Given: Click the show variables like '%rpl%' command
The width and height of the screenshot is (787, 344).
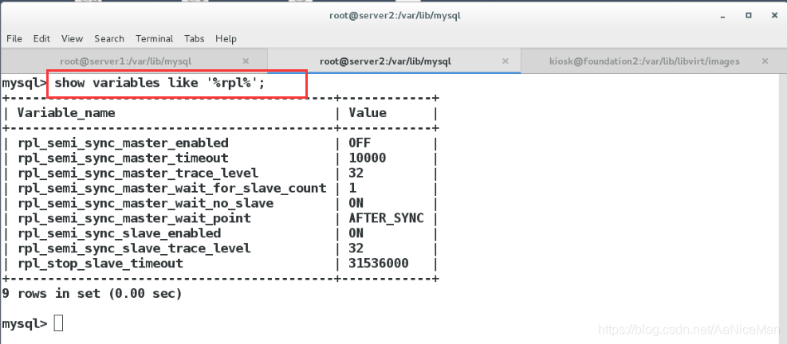Looking at the screenshot, I should pyautogui.click(x=159, y=83).
